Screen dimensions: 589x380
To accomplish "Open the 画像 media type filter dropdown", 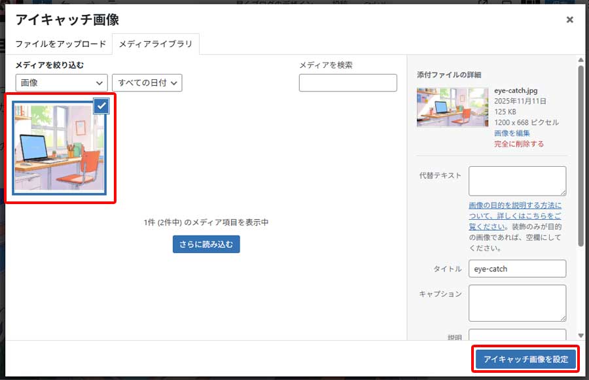I will coord(61,83).
